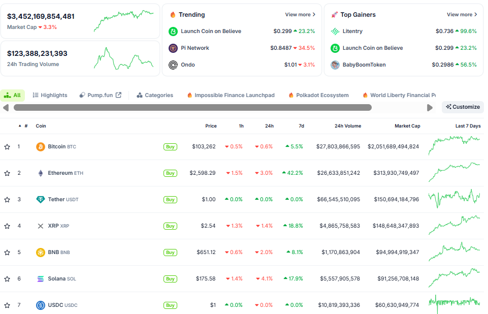488x314 pixels.
Task: Click the horizontal scrollbar right arrow
Action: (x=430, y=108)
